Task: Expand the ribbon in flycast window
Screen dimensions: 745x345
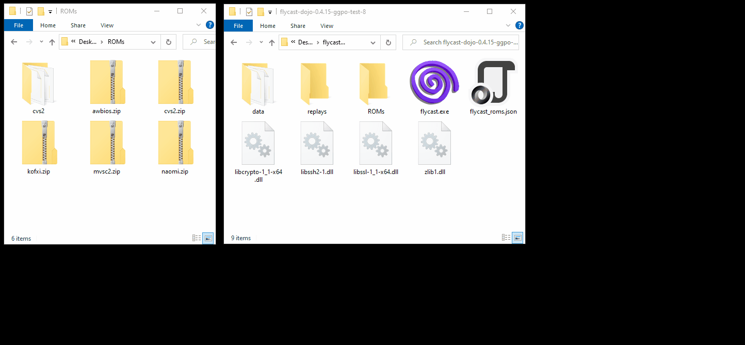Action: (509, 25)
